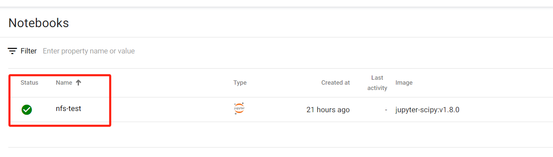Screen dimensions: 553x157
Task: Toggle the Name sort arrow
Action: (79, 83)
